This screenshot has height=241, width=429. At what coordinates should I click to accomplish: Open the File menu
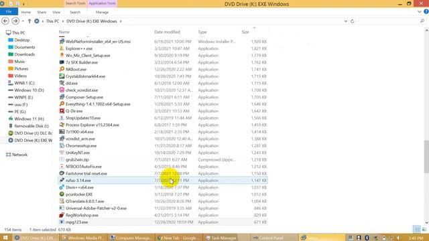tap(9, 12)
